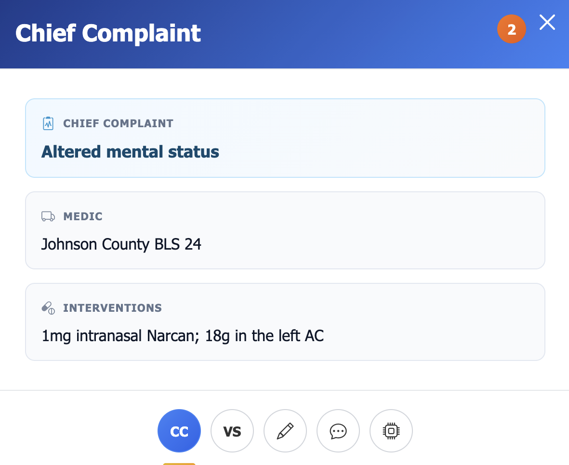Click the Chief Complaint header title

[108, 33]
